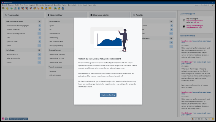Click the magnifier search icon

point(213,5)
